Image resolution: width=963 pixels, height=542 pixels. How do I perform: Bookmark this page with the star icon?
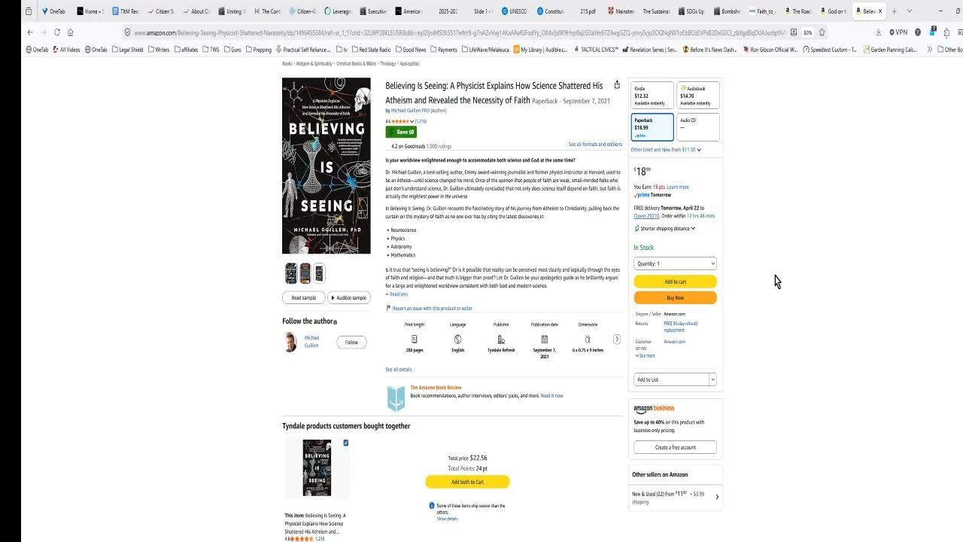tap(822, 32)
